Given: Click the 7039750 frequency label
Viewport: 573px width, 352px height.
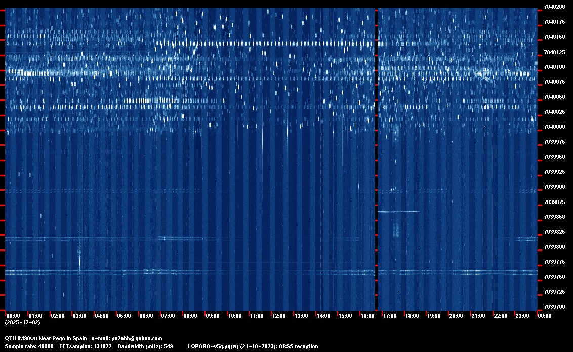Looking at the screenshot, I should click(x=554, y=277).
